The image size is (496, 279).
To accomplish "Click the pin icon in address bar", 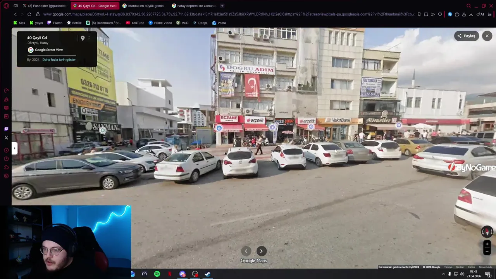I will click(419, 14).
